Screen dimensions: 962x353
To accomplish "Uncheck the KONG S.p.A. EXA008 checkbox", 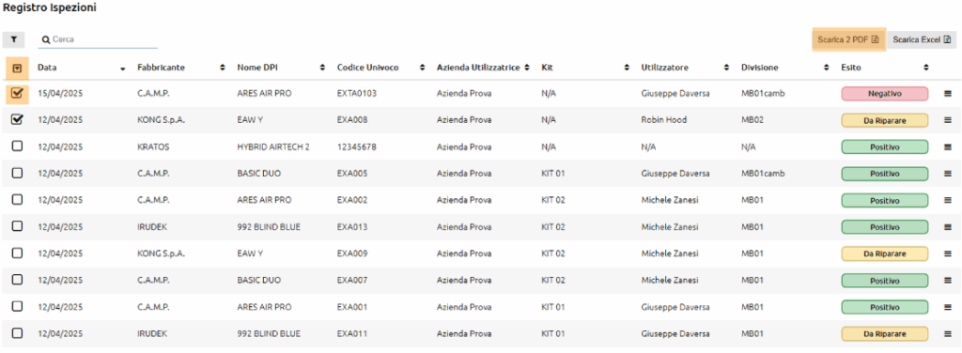I will 17,120.
